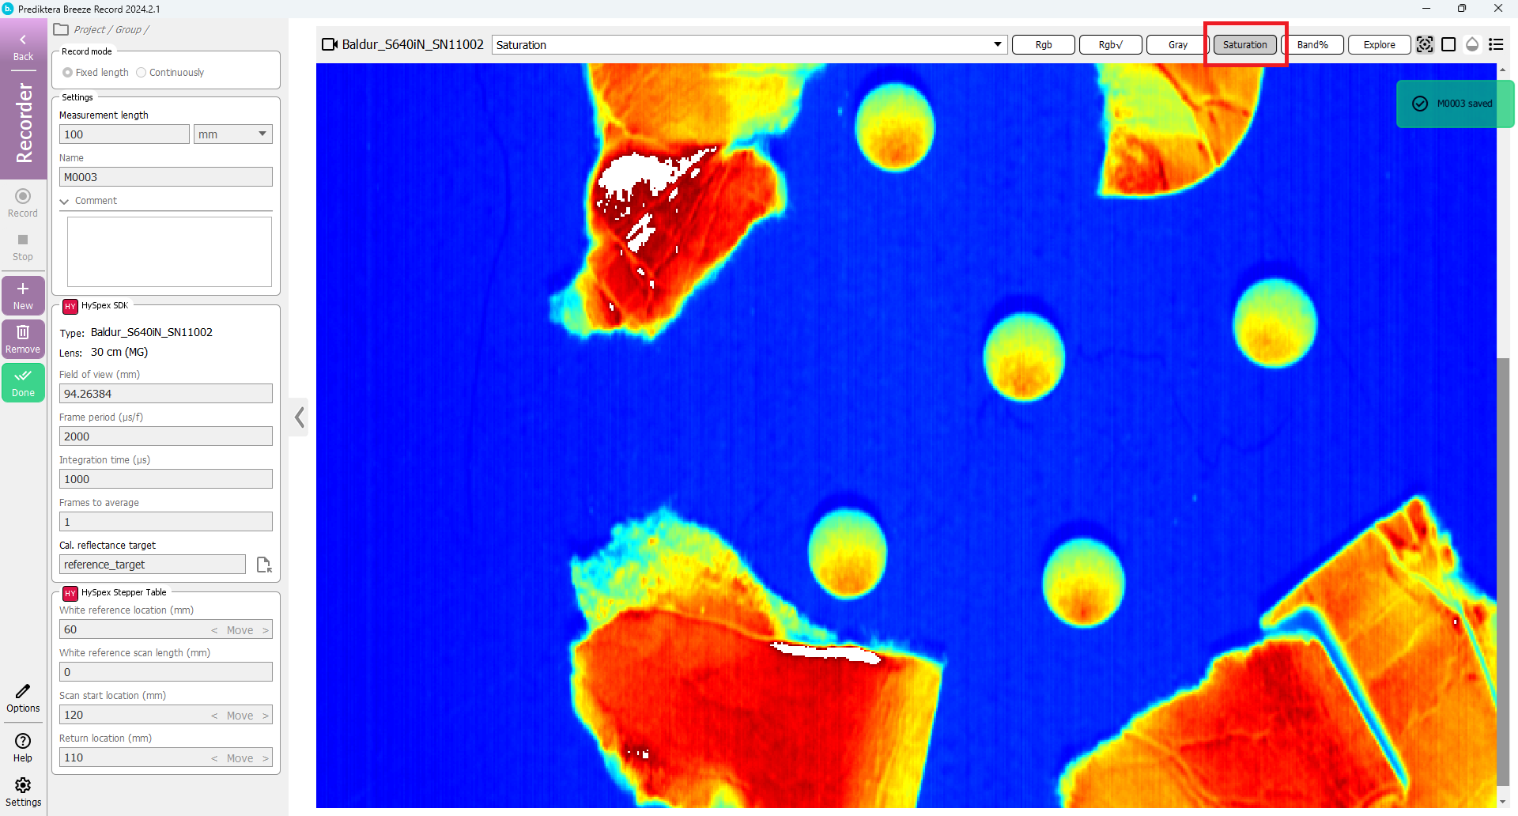The width and height of the screenshot is (1518, 816).
Task: Open the Saturation view selector dropdown
Action: pyautogui.click(x=996, y=45)
